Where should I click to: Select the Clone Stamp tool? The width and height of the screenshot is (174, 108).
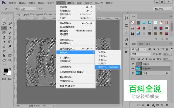point(4,37)
